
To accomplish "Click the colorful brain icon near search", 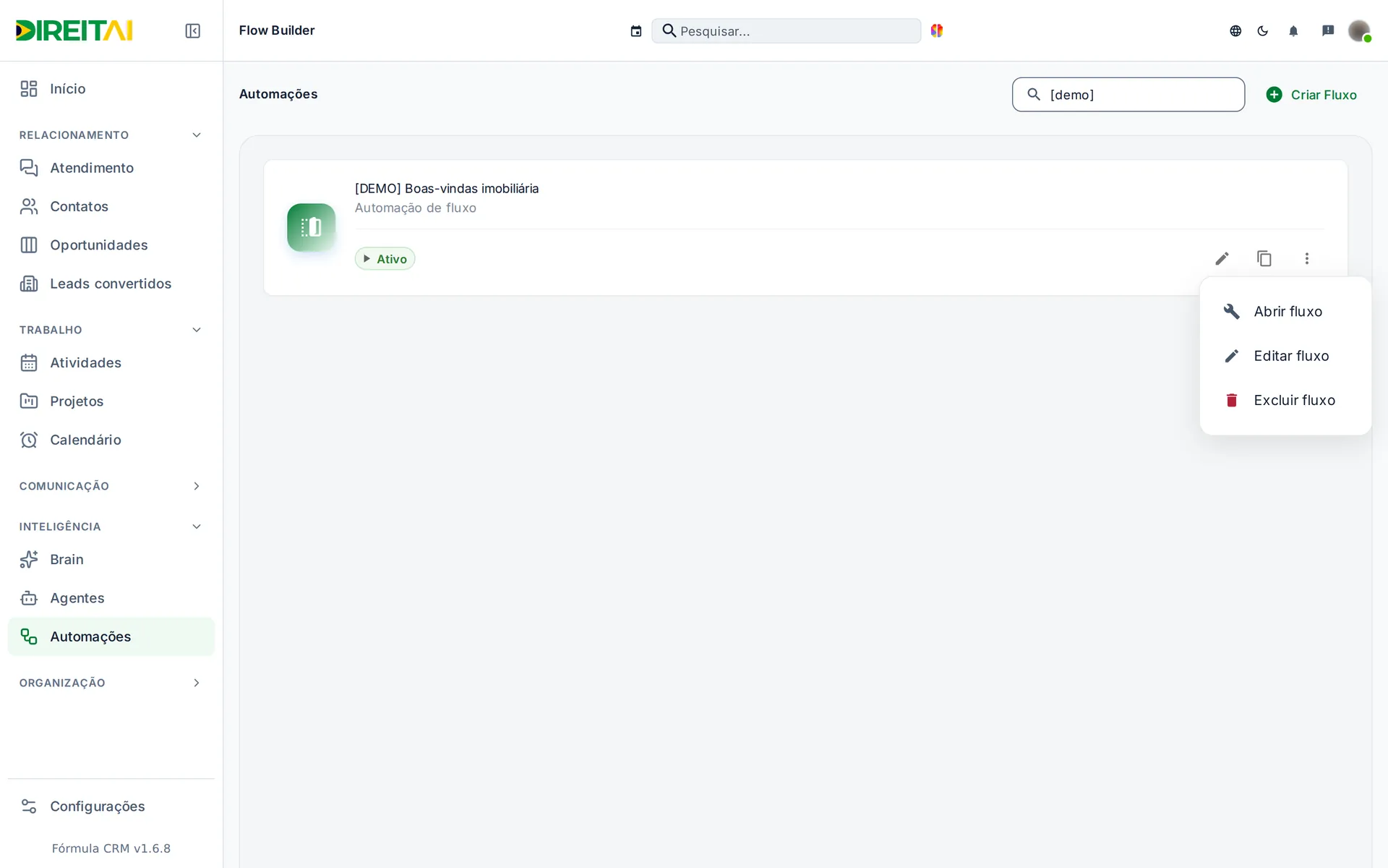I will coord(937,30).
